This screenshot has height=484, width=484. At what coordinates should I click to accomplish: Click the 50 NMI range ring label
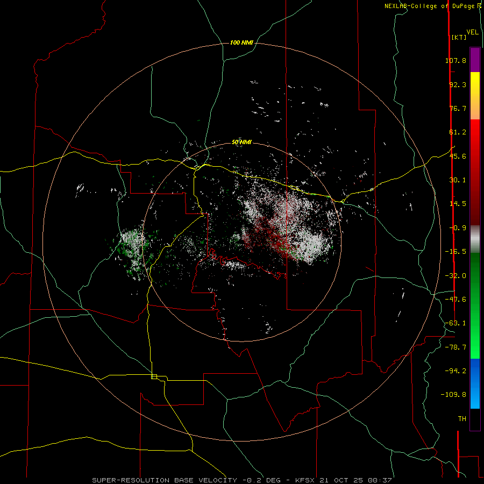[241, 143]
